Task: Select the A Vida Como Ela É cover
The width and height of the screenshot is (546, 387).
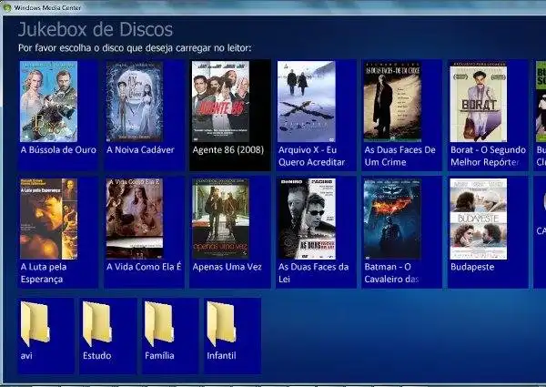Action: pyautogui.click(x=135, y=219)
